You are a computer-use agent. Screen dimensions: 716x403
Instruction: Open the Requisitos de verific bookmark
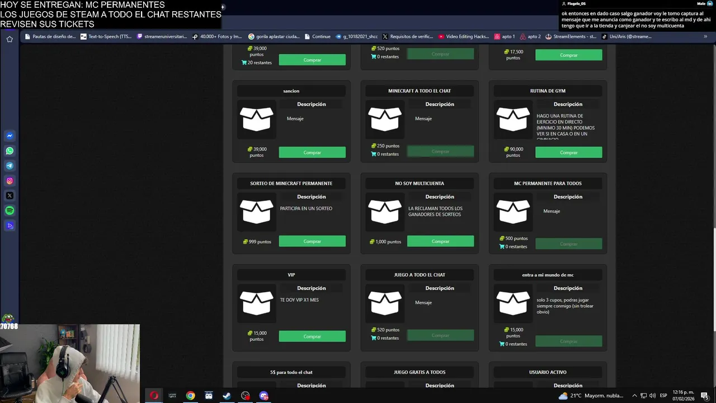click(x=408, y=36)
